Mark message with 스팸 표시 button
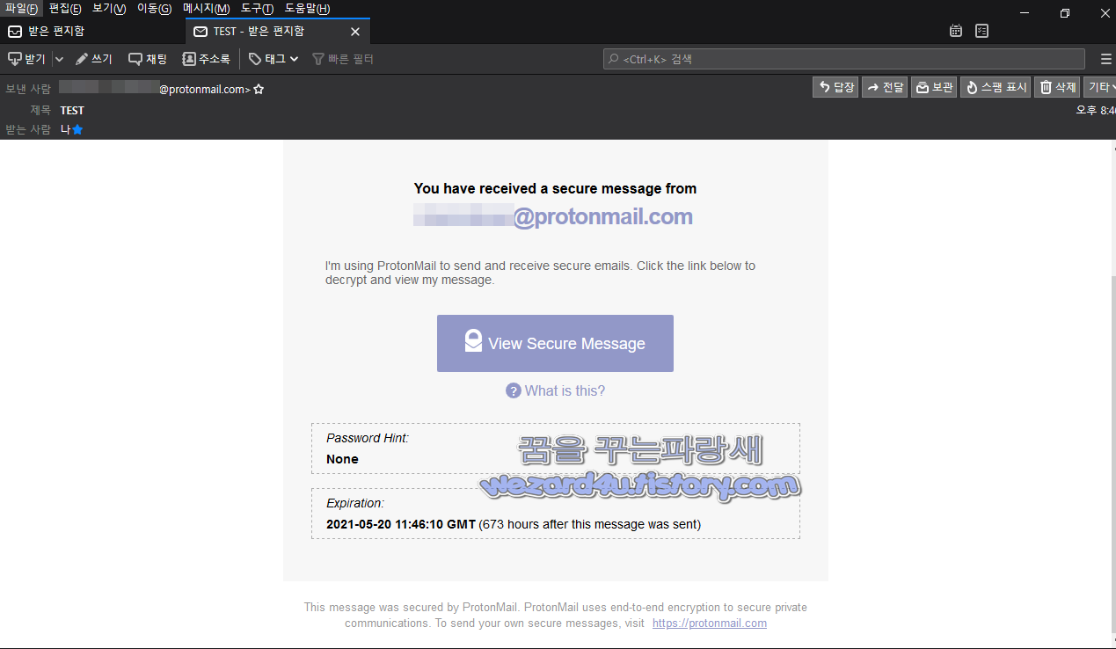Image resolution: width=1116 pixels, height=649 pixels. 996,87
